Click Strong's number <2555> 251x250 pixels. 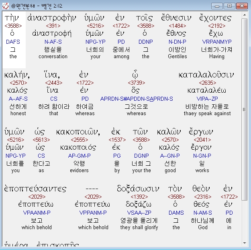(x=80, y=140)
